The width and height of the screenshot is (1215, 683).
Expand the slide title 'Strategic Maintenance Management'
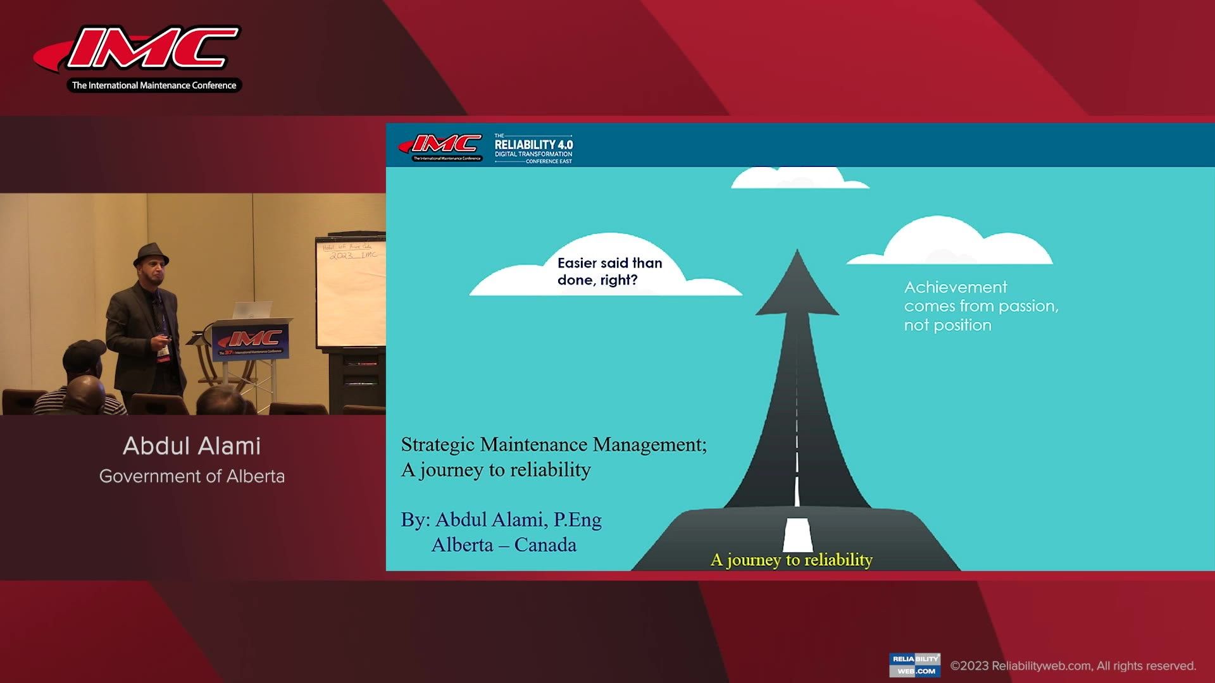[x=554, y=445]
